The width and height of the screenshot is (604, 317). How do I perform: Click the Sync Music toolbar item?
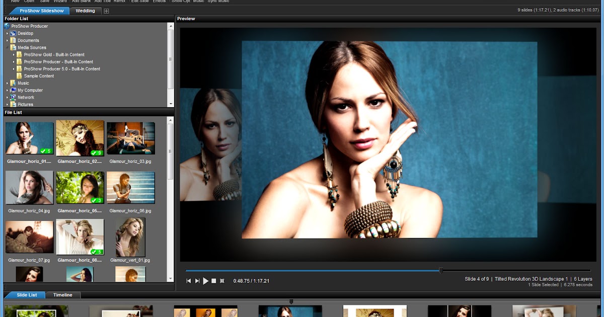(x=218, y=2)
